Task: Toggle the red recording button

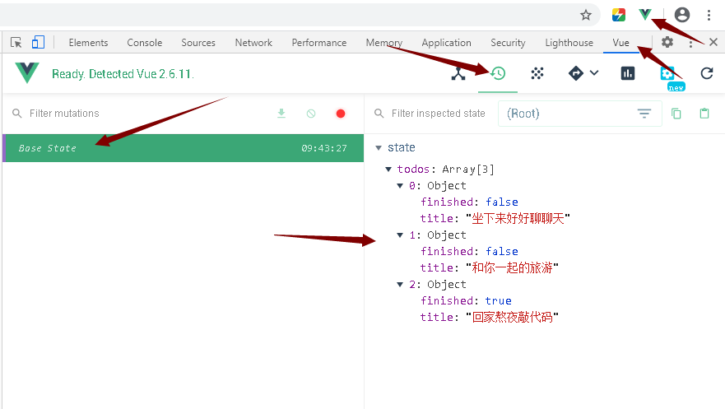Action: (341, 114)
